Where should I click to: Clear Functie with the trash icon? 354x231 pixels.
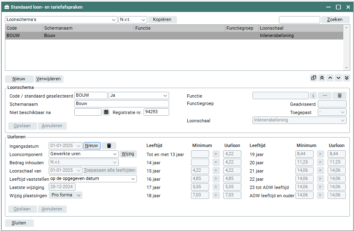coord(340,96)
